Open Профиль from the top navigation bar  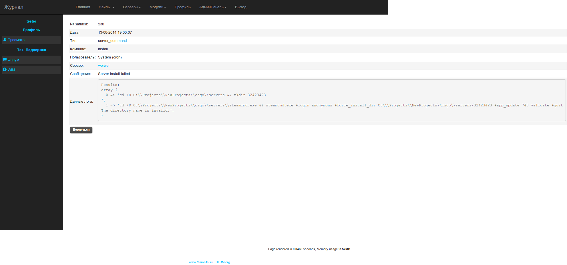(x=182, y=7)
